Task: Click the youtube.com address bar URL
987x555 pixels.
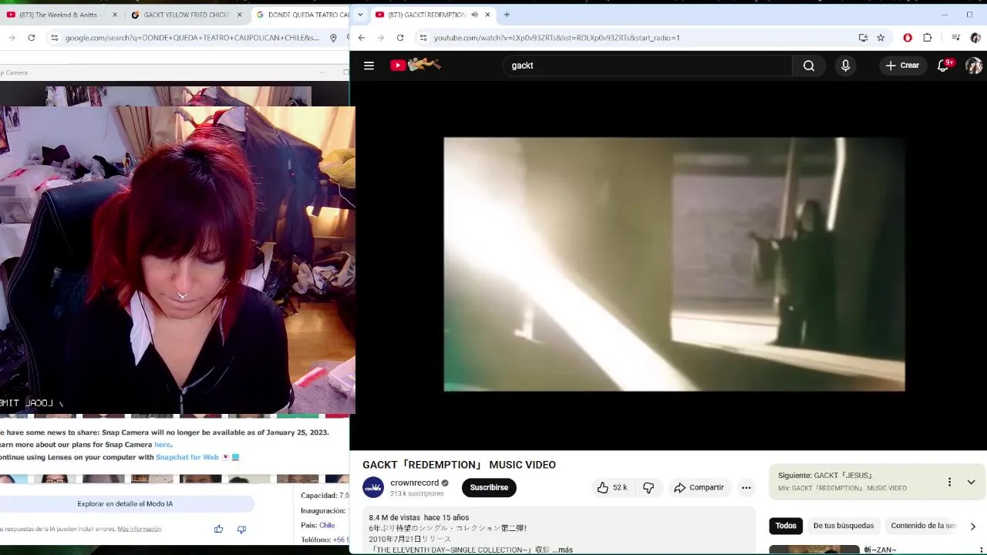Action: pyautogui.click(x=556, y=38)
